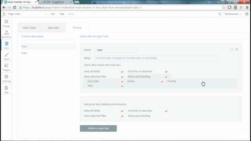Toggle View all fields for everyone else
Viewport: 251px width, 141px height.
coord(122,111)
